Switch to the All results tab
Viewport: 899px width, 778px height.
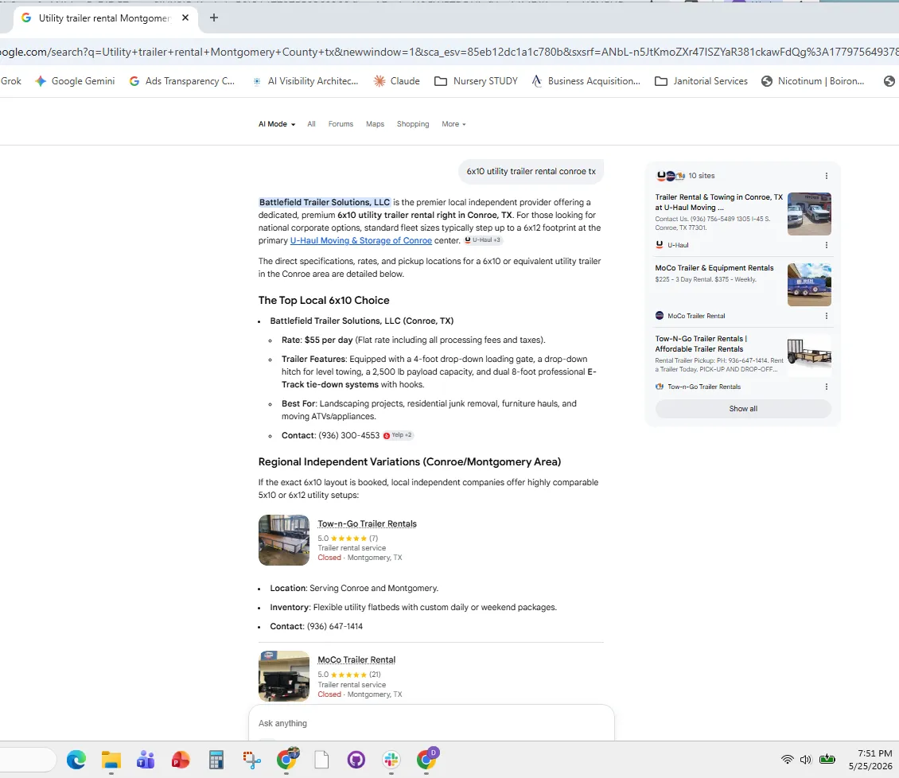(x=311, y=124)
